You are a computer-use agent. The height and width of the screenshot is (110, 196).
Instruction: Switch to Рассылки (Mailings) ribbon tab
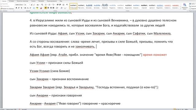(x=41, y=1)
